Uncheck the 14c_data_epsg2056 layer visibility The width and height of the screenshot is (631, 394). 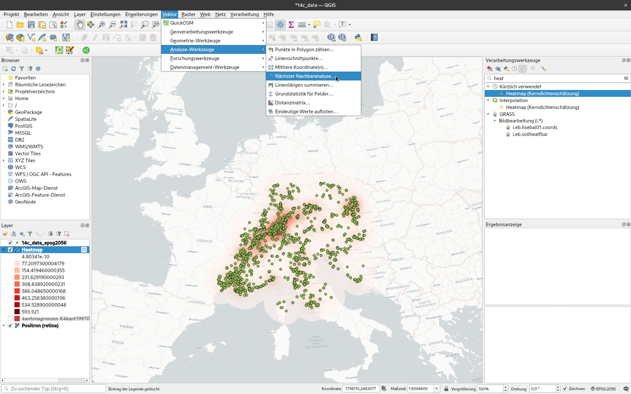(10, 243)
